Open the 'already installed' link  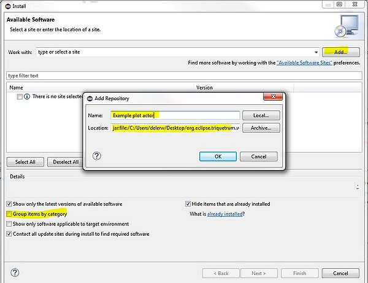tap(224, 214)
